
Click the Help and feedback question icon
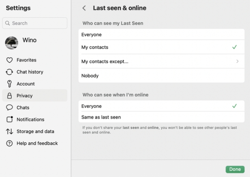coord(9,143)
